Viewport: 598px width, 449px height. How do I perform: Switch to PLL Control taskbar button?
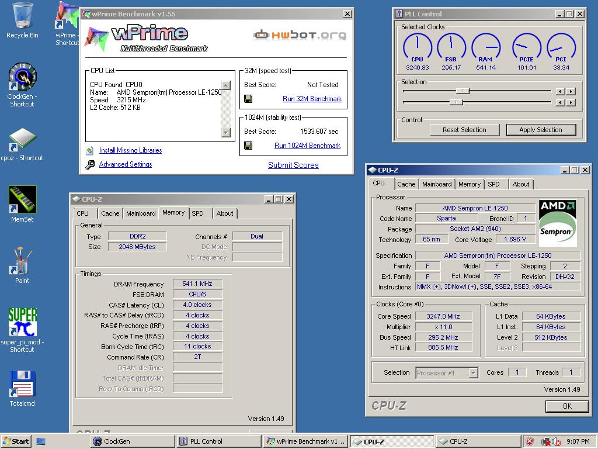tap(219, 442)
